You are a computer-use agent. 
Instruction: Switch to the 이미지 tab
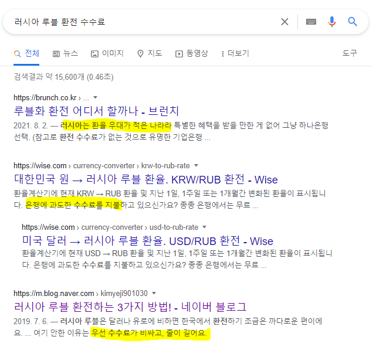coord(107,53)
